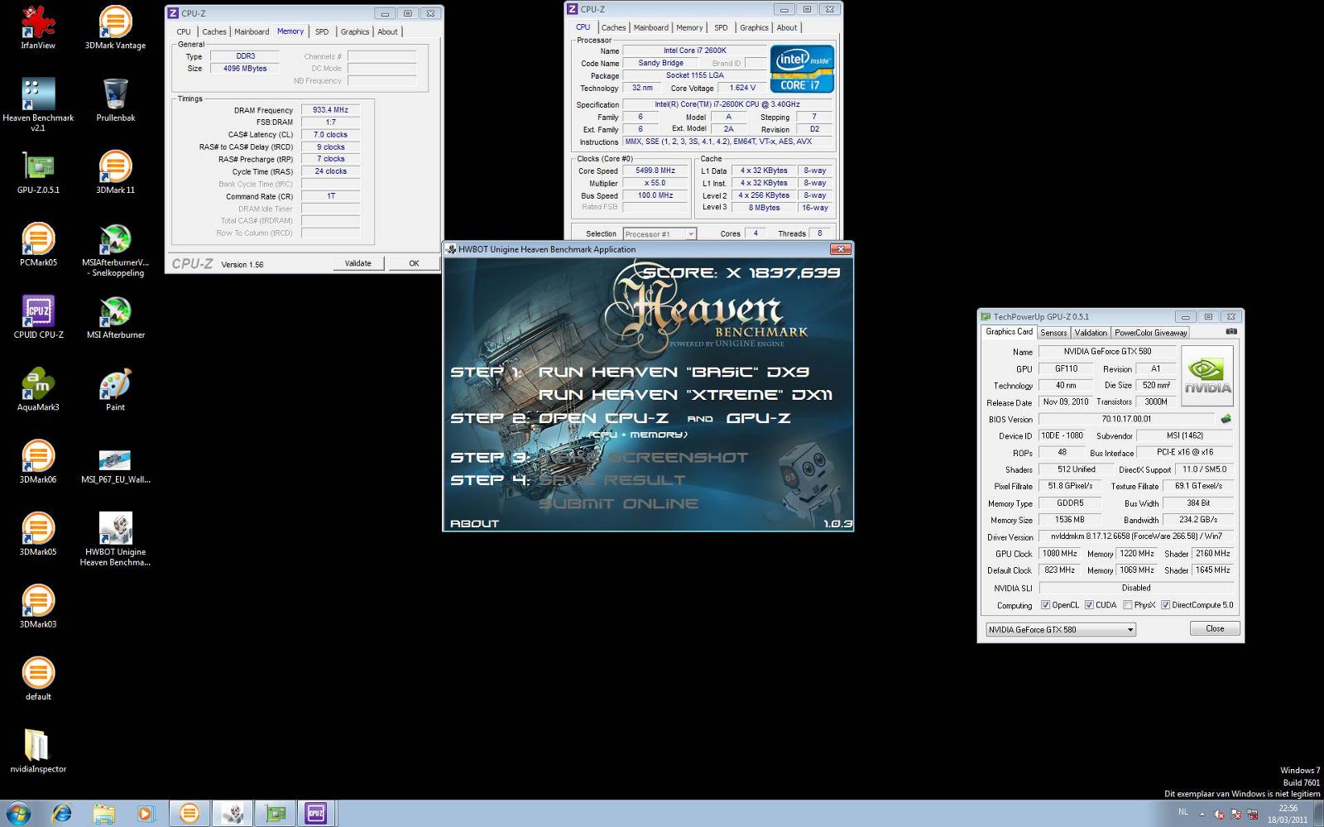Click the taskbar clock showing 22:56
This screenshot has height=827, width=1324.
[x=1288, y=814]
